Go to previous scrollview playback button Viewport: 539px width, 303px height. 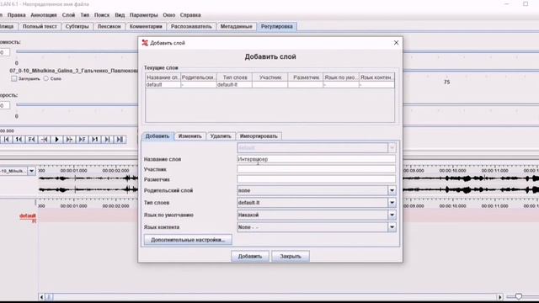[x=6, y=140]
